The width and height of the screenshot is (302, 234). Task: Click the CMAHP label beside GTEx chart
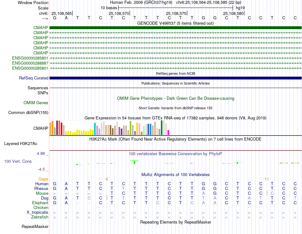point(41,128)
